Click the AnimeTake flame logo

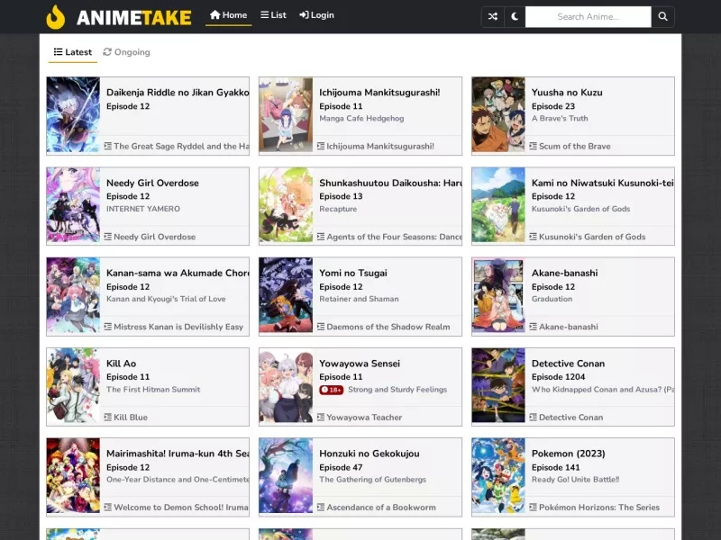(56, 17)
